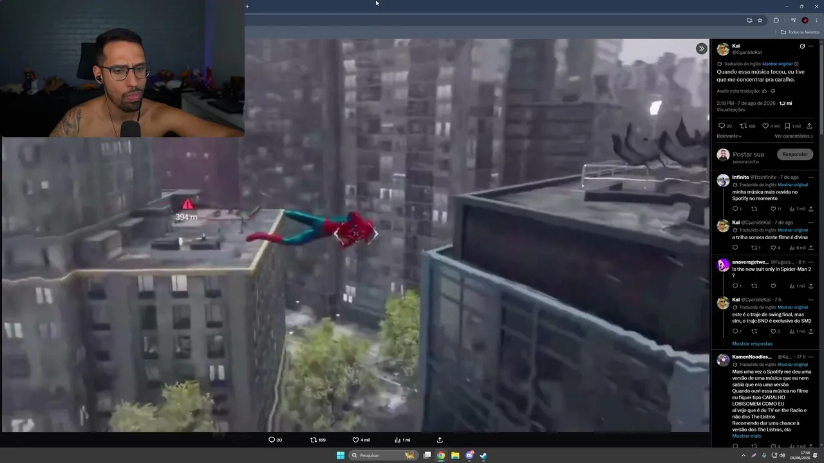The width and height of the screenshot is (824, 463).
Task: Click Mostrar original on the main post
Action: [x=777, y=64]
